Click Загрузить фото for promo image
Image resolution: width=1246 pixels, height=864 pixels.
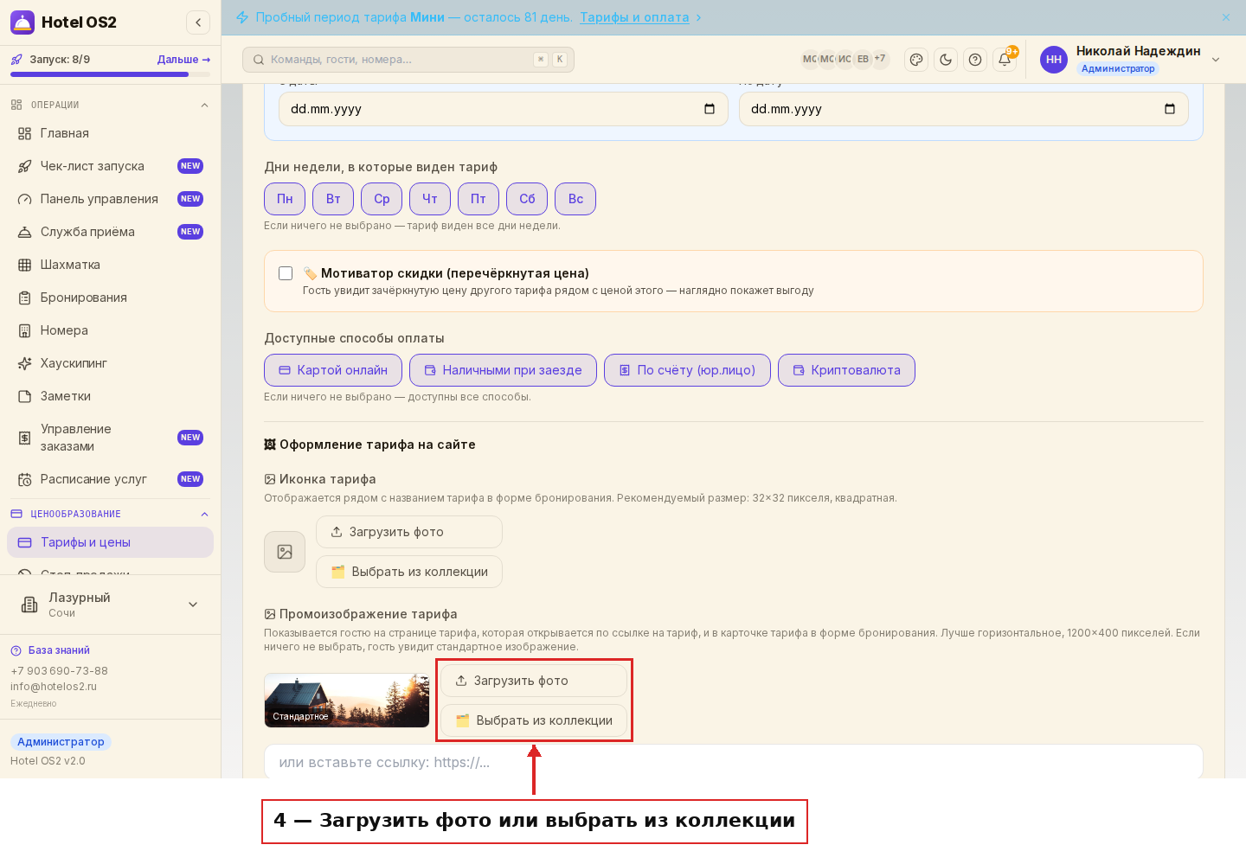(534, 681)
